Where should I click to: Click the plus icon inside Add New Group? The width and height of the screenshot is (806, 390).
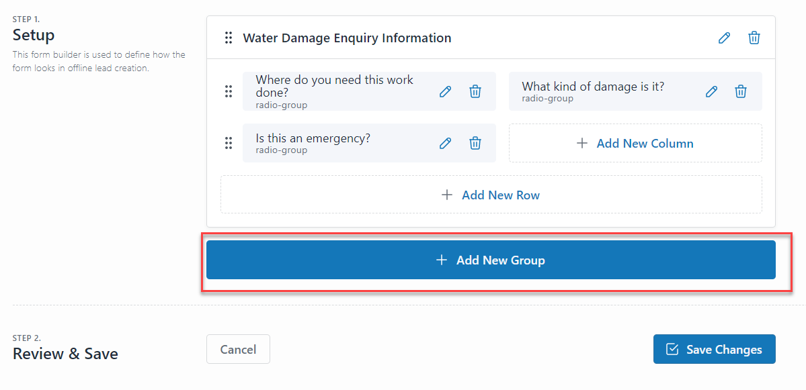(442, 260)
